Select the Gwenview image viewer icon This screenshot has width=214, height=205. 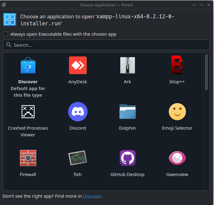[x=177, y=158]
